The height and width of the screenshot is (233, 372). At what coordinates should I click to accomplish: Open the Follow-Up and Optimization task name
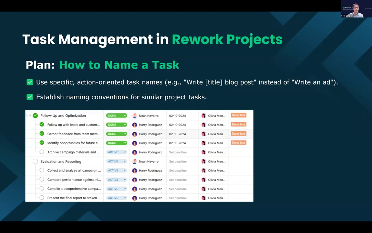pyautogui.click(x=63, y=116)
